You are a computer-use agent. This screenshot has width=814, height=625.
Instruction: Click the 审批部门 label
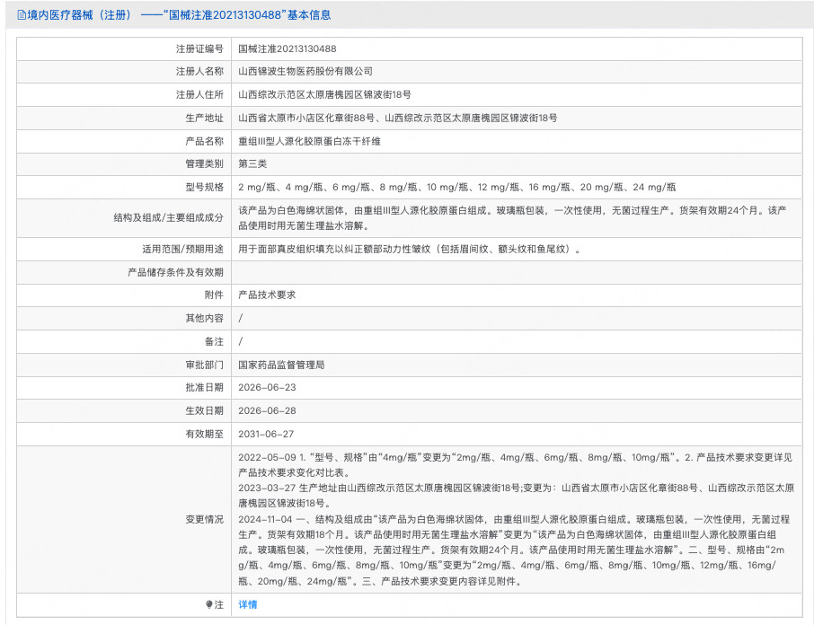pos(205,365)
